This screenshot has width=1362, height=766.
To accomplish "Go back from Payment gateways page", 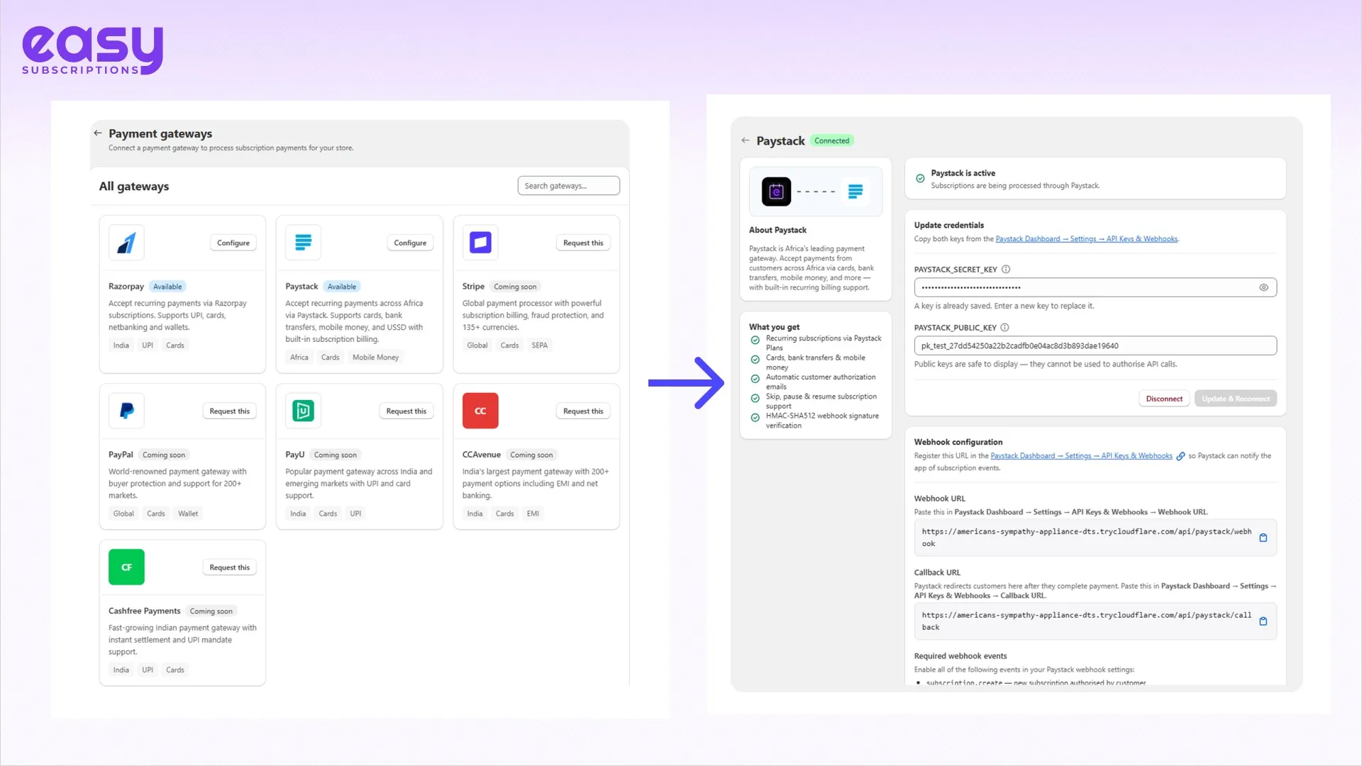I will [98, 133].
